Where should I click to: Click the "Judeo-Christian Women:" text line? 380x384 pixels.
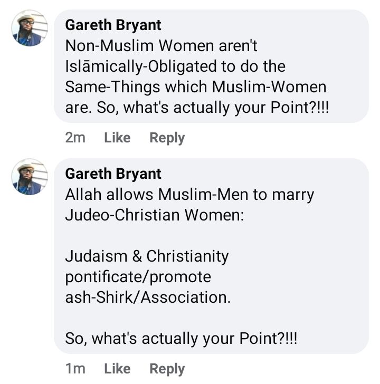(x=154, y=215)
